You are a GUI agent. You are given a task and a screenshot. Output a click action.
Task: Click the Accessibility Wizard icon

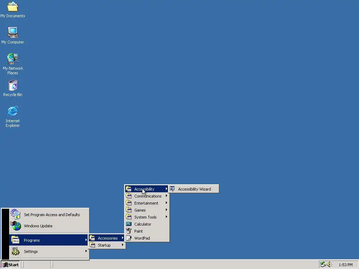(x=172, y=189)
